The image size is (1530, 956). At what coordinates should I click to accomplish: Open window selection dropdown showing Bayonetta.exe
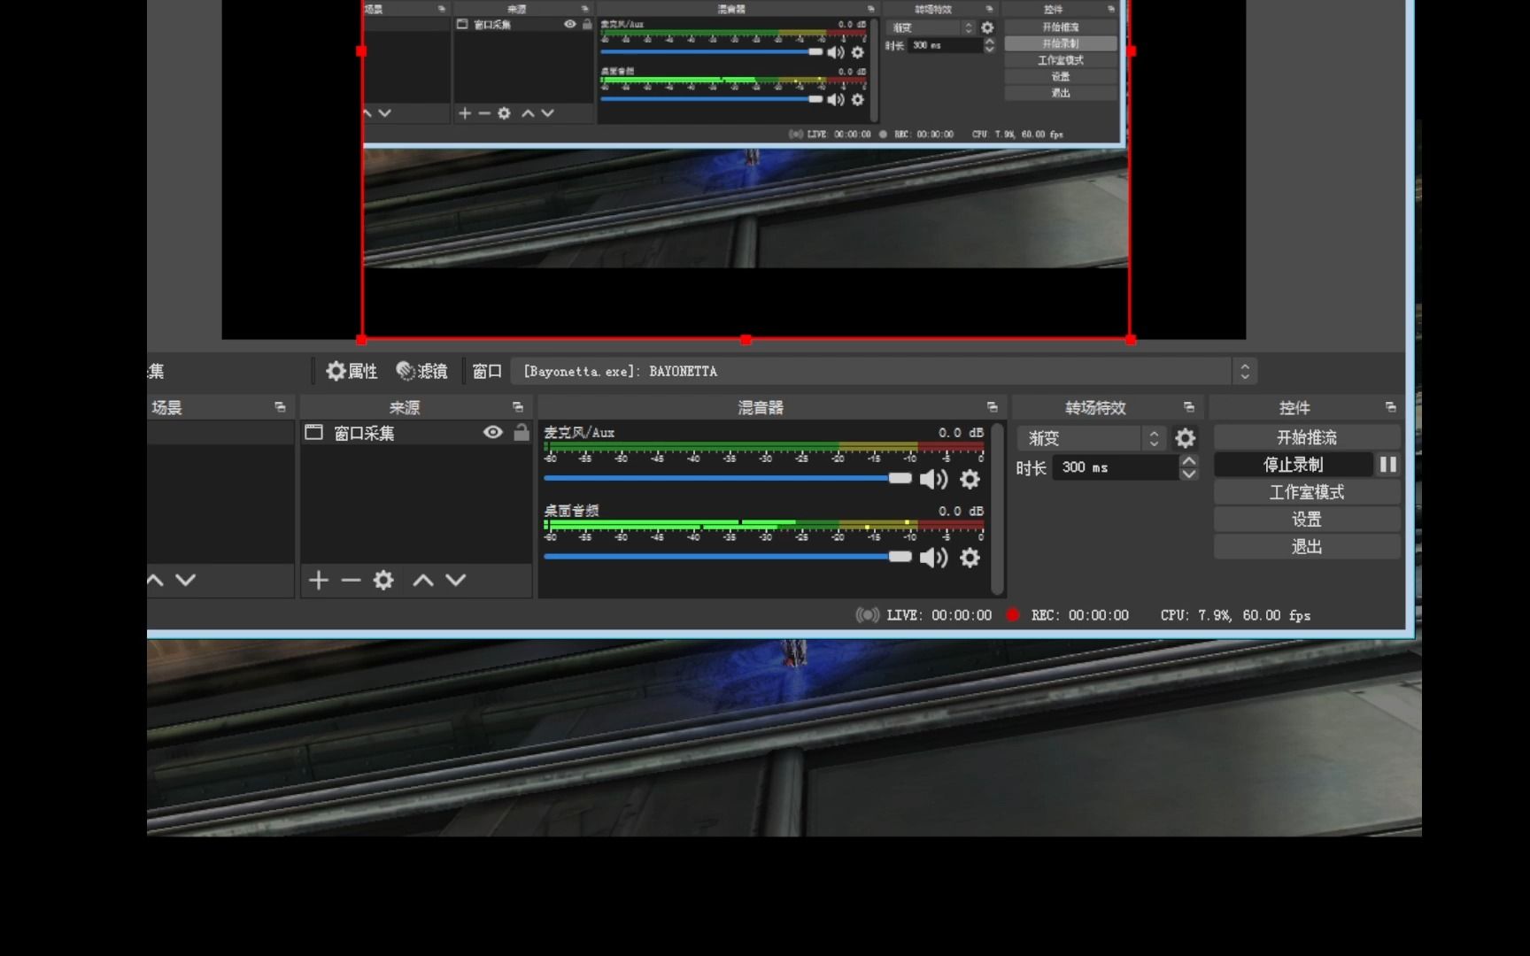pyautogui.click(x=884, y=371)
